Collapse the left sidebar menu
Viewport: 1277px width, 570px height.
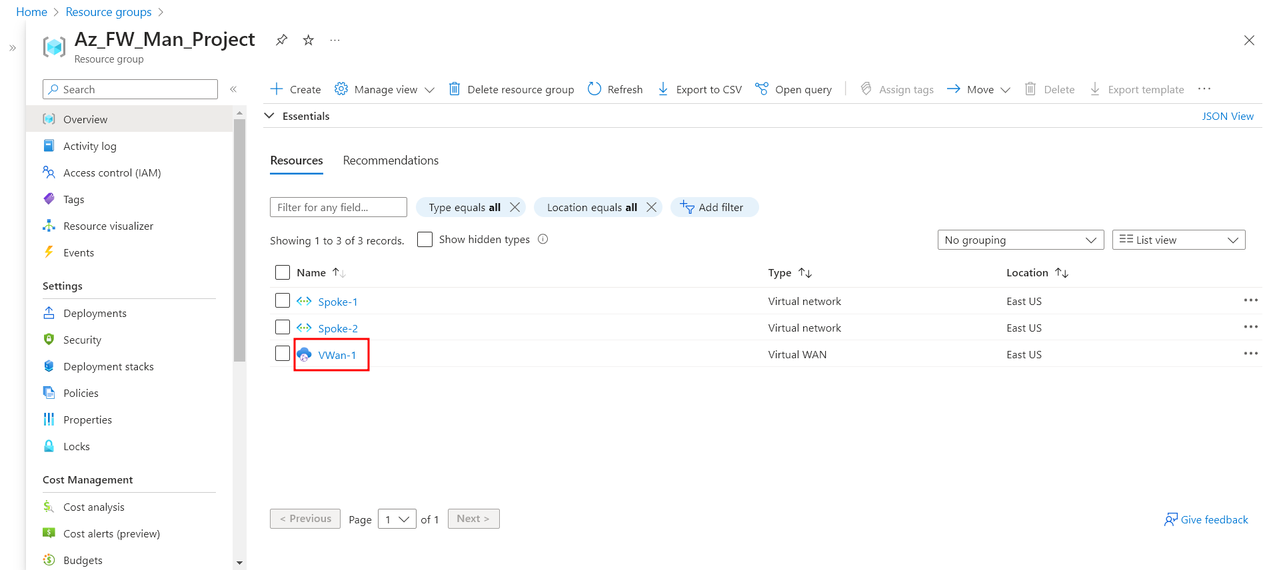233,89
